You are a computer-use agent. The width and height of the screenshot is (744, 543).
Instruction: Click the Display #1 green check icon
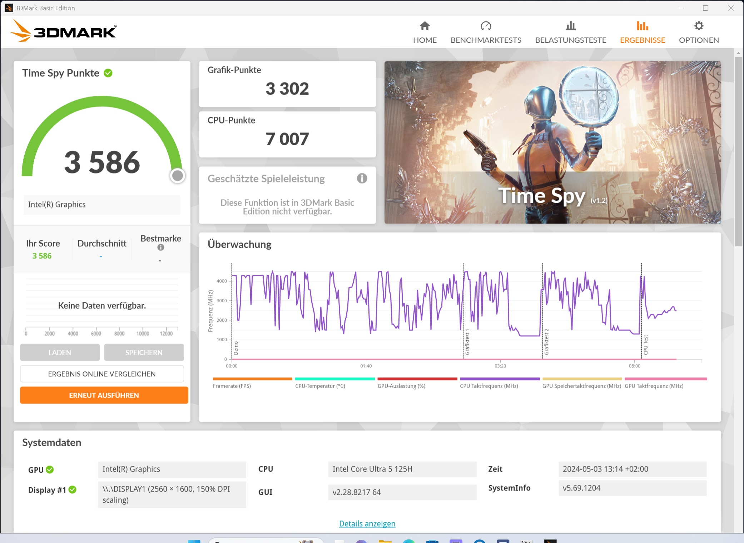coord(73,489)
